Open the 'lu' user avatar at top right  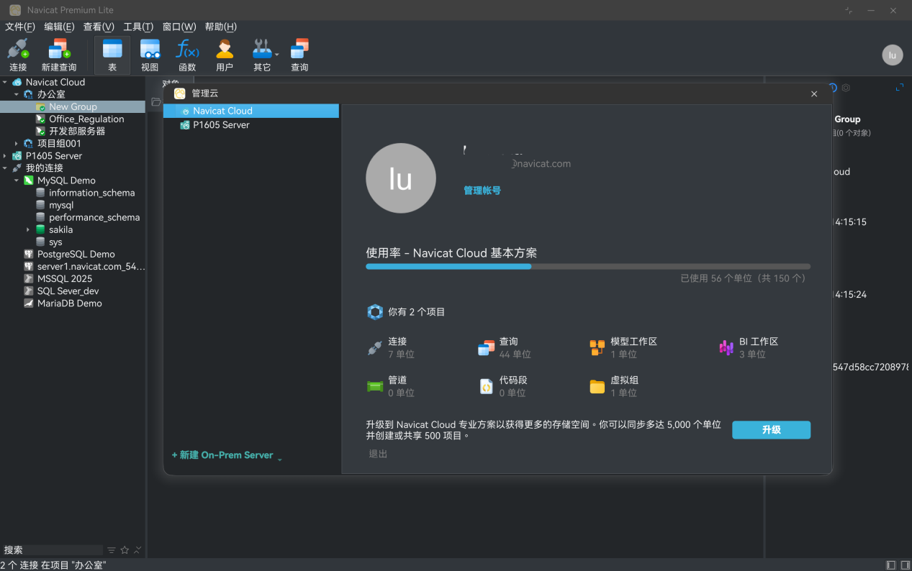(892, 55)
